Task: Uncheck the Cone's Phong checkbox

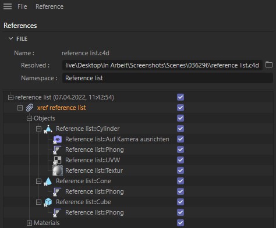Action: (x=181, y=191)
